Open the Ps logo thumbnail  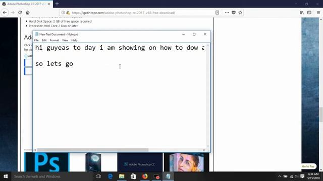tap(47, 162)
